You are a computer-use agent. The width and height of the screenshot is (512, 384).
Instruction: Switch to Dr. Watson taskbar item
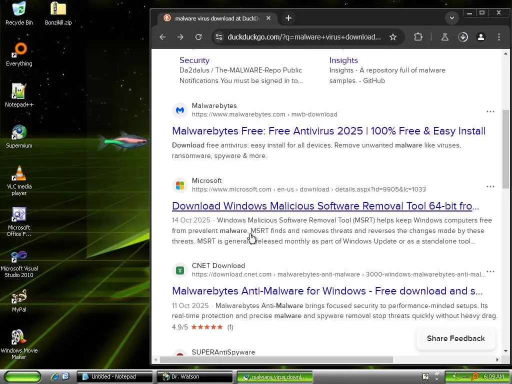(x=194, y=376)
